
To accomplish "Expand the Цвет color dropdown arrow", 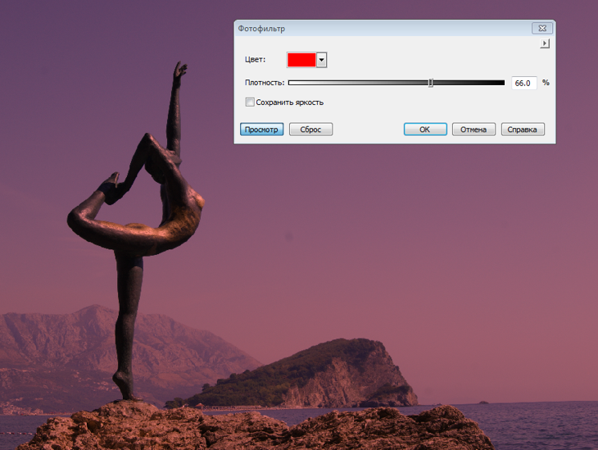I will coord(322,60).
